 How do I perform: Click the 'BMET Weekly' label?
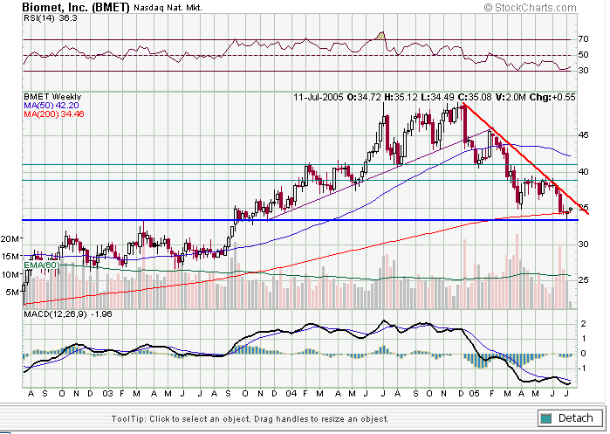click(52, 97)
